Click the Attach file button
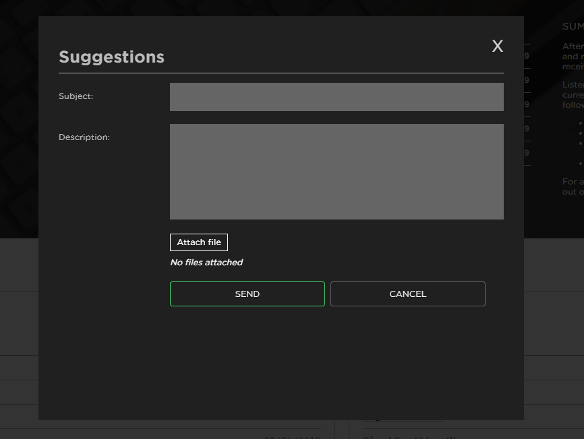The width and height of the screenshot is (584, 439). click(x=199, y=242)
